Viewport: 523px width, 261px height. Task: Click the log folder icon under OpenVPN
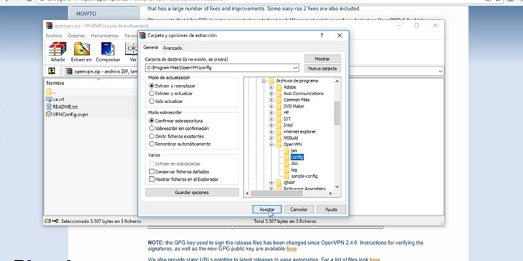click(x=286, y=170)
